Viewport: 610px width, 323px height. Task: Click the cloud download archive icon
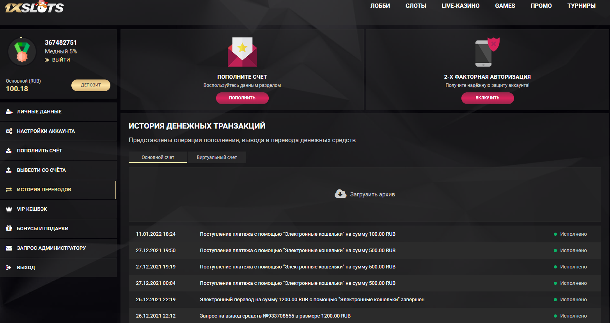[x=340, y=194]
